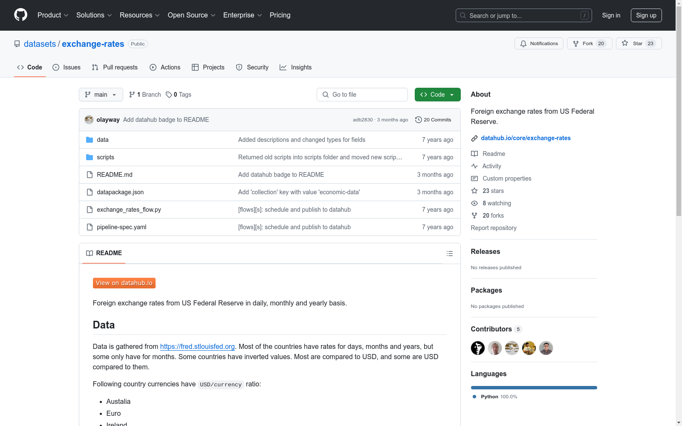The image size is (682, 426).
Task: Click the file icon beside pipeline-spec.yaml
Action: (x=90, y=227)
